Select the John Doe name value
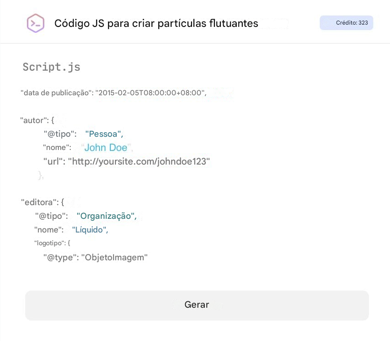 pos(106,147)
